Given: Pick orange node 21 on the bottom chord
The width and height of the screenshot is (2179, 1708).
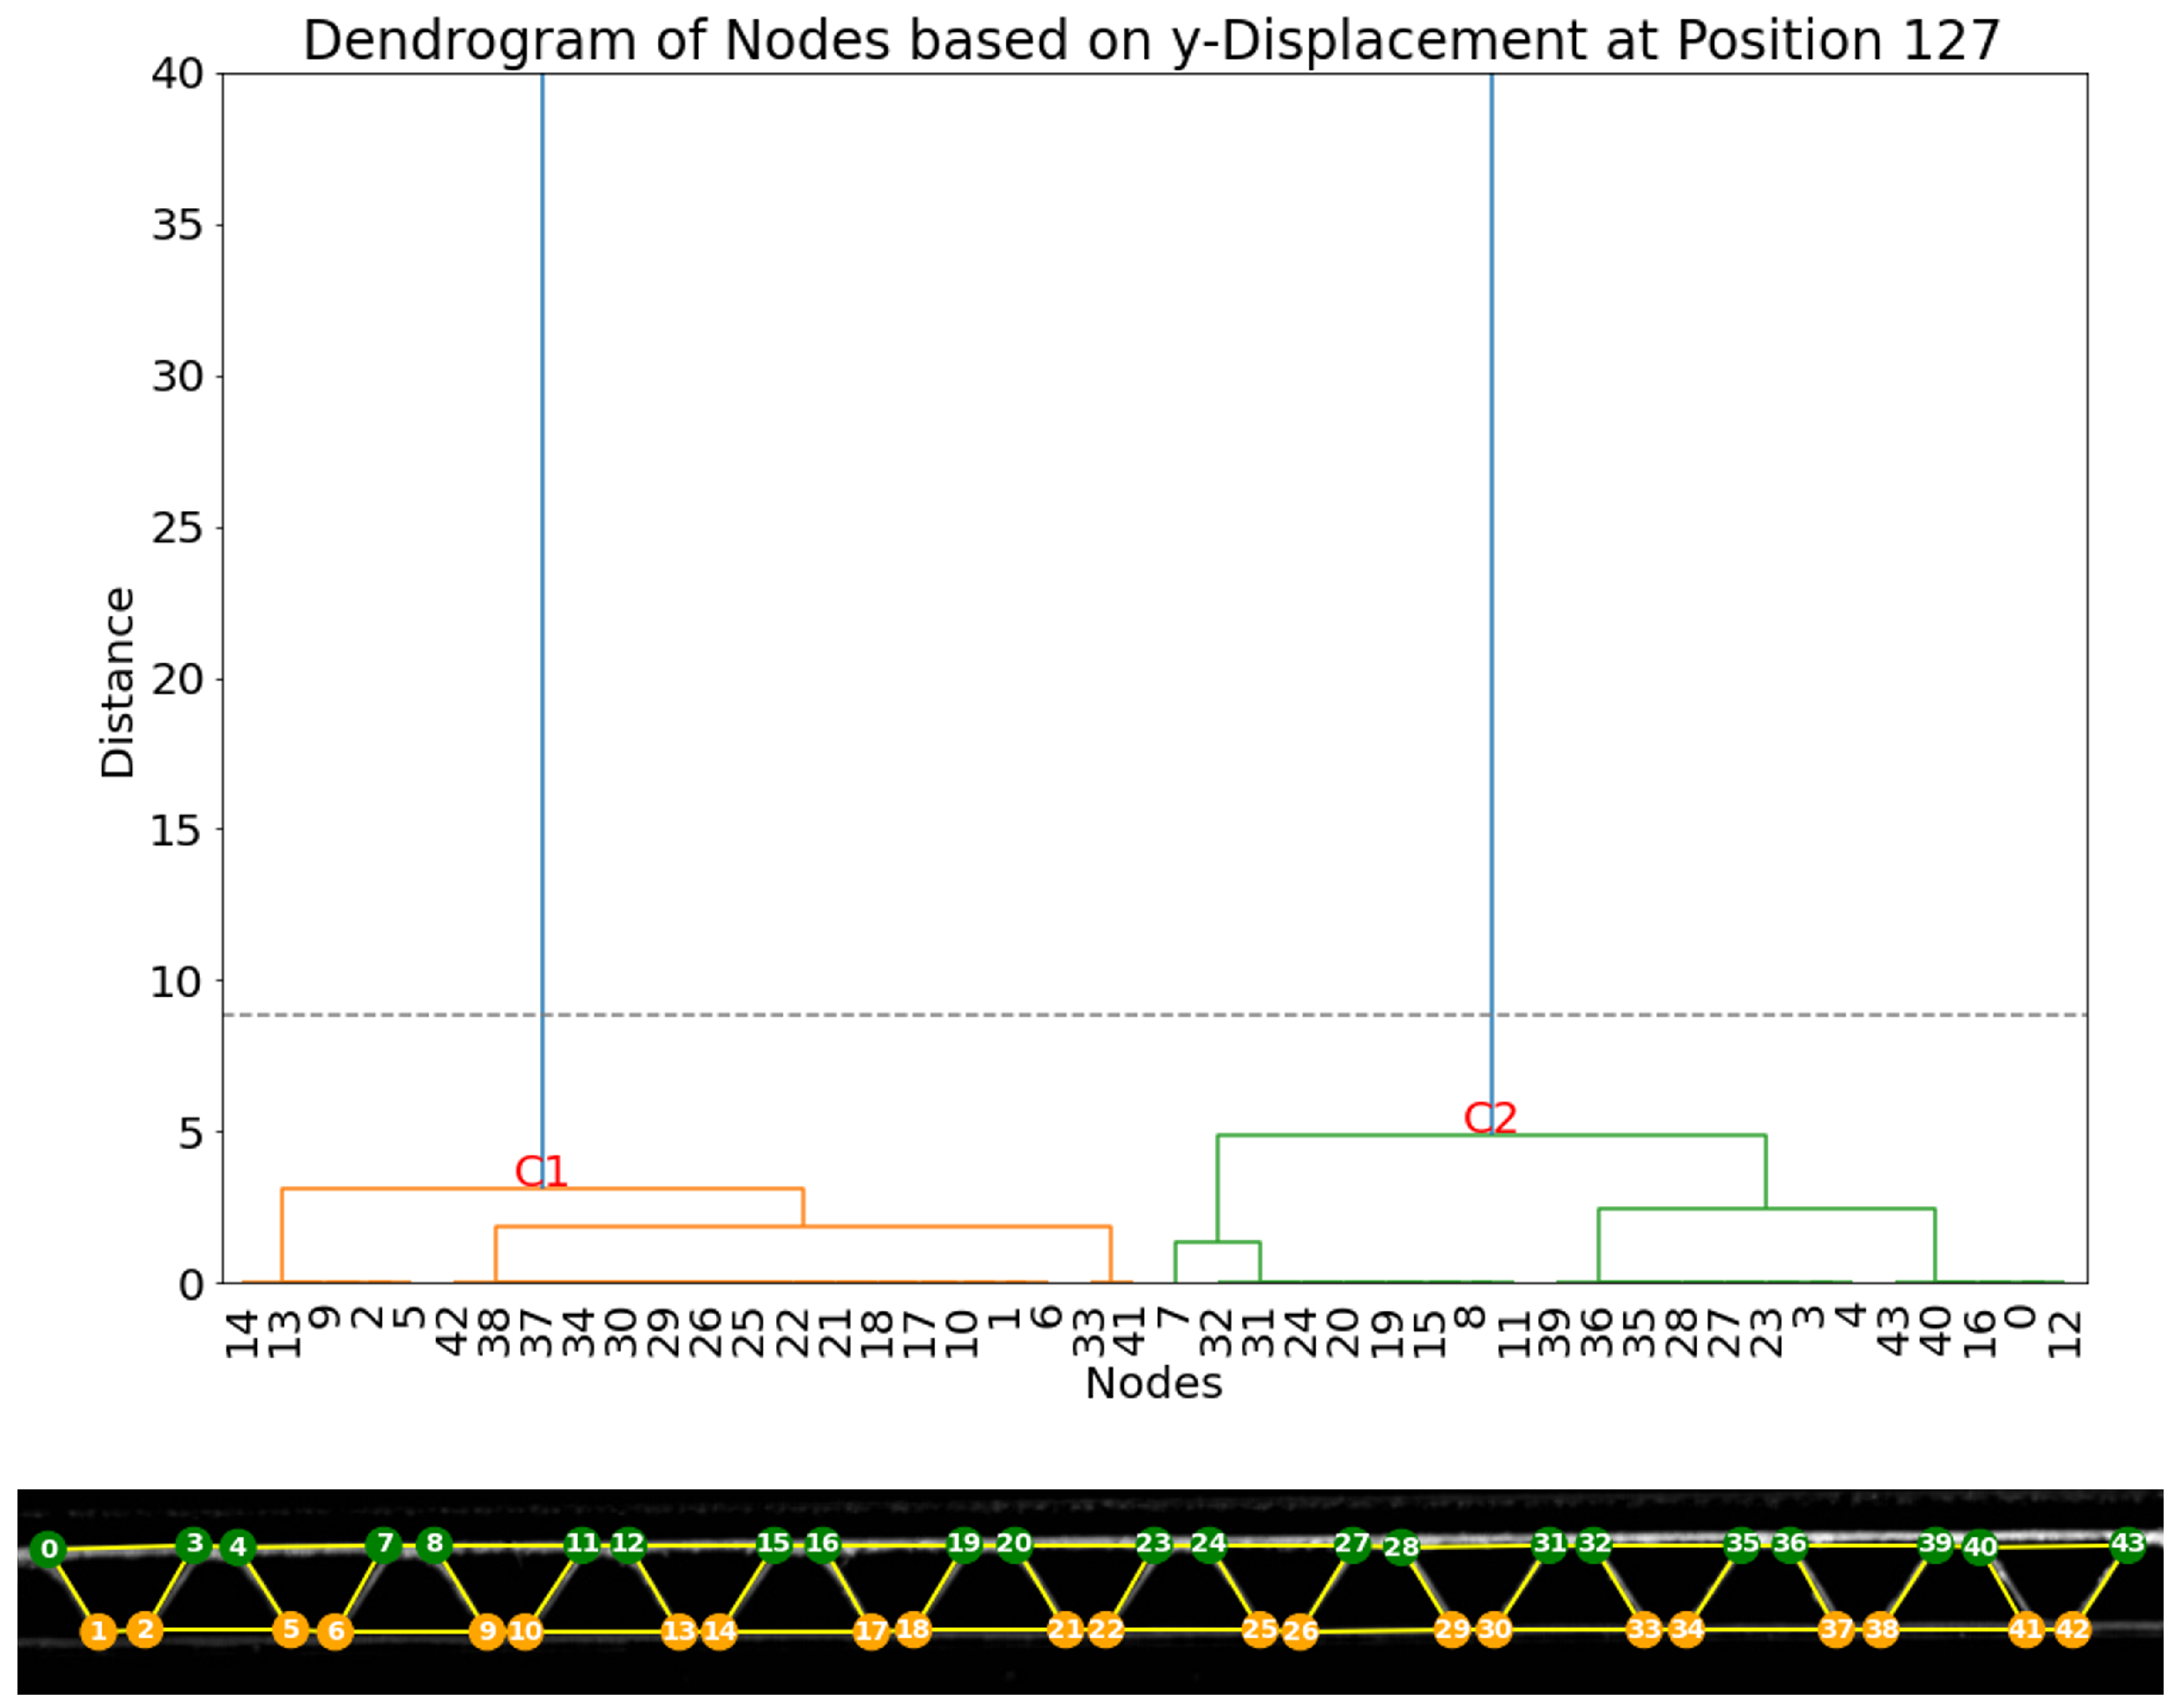Looking at the screenshot, I should point(1065,1630).
